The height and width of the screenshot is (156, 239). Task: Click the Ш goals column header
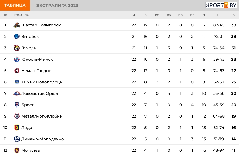point(219,15)
